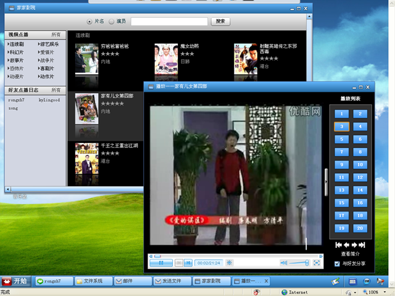This screenshot has height=296, width=395.
Task: Jump to first playlist page arrow
Action: [338, 245]
